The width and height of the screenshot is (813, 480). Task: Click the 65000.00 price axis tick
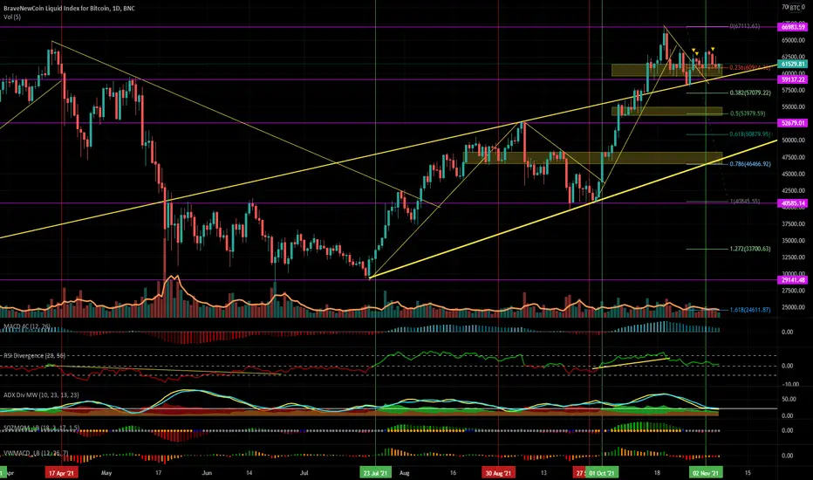(793, 40)
